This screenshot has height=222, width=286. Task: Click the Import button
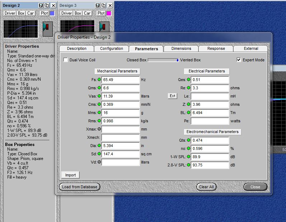click(70, 175)
